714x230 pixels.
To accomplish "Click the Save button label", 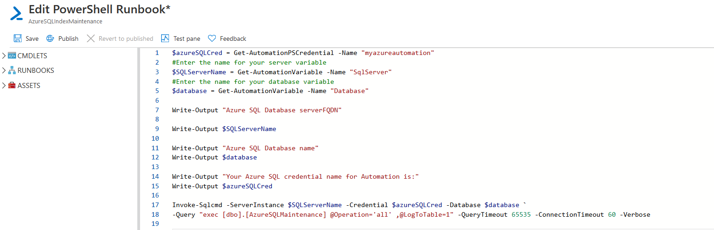I will pyautogui.click(x=32, y=38).
